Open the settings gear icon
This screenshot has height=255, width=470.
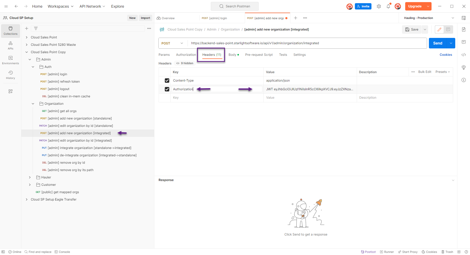(x=379, y=6)
